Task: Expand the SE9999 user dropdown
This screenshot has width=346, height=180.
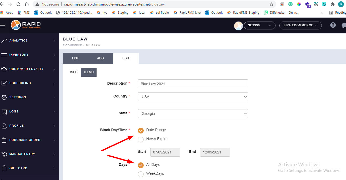Action: click(259, 25)
